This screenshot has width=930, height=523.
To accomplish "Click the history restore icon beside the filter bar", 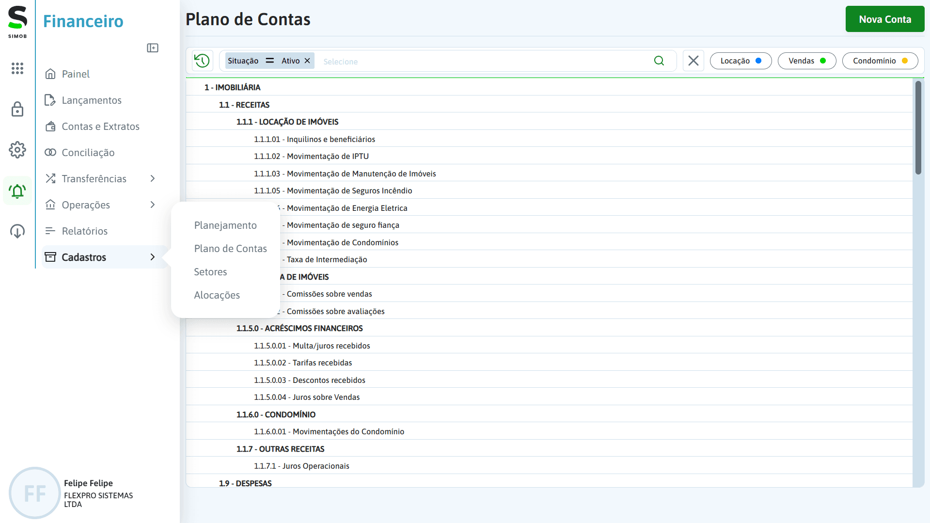I will (x=202, y=60).
